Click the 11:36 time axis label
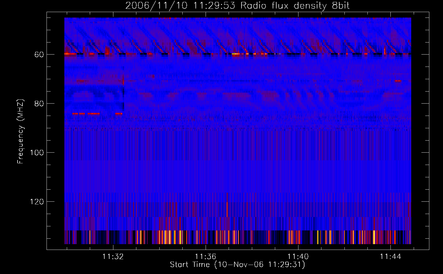The width and height of the screenshot is (443, 274). (205, 257)
